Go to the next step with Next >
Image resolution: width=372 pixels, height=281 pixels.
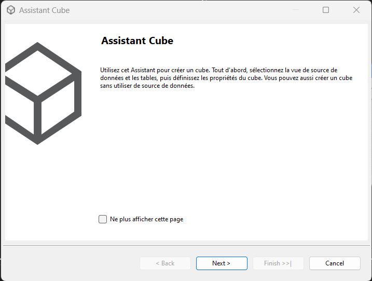pyautogui.click(x=222, y=263)
